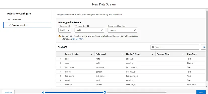Image resolution: width=208 pixels, height=94 pixels.
Task: Click the DateTime data type cell
Action: (191, 85)
